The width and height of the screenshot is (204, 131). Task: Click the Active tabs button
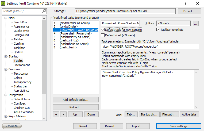pos(189,114)
